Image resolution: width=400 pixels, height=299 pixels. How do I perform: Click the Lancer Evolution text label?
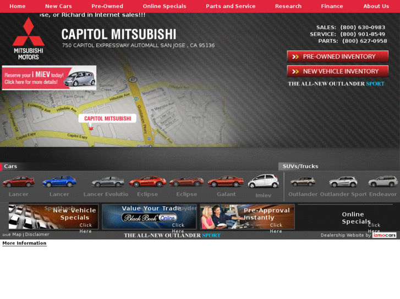pos(106,194)
